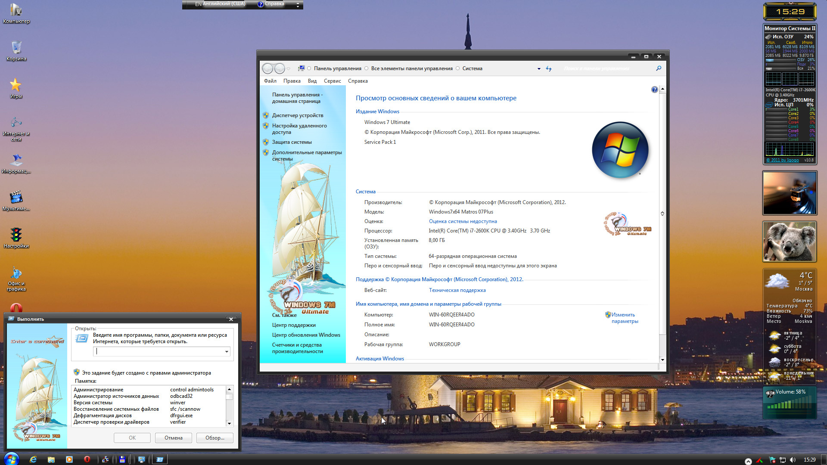Select the Корзина recycle bin icon
827x465 pixels.
point(16,50)
